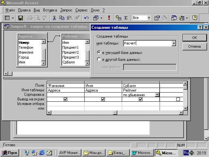The width and height of the screenshot is (209, 157).
Task: Click the Paste clipboard icon
Action: tap(70, 18)
